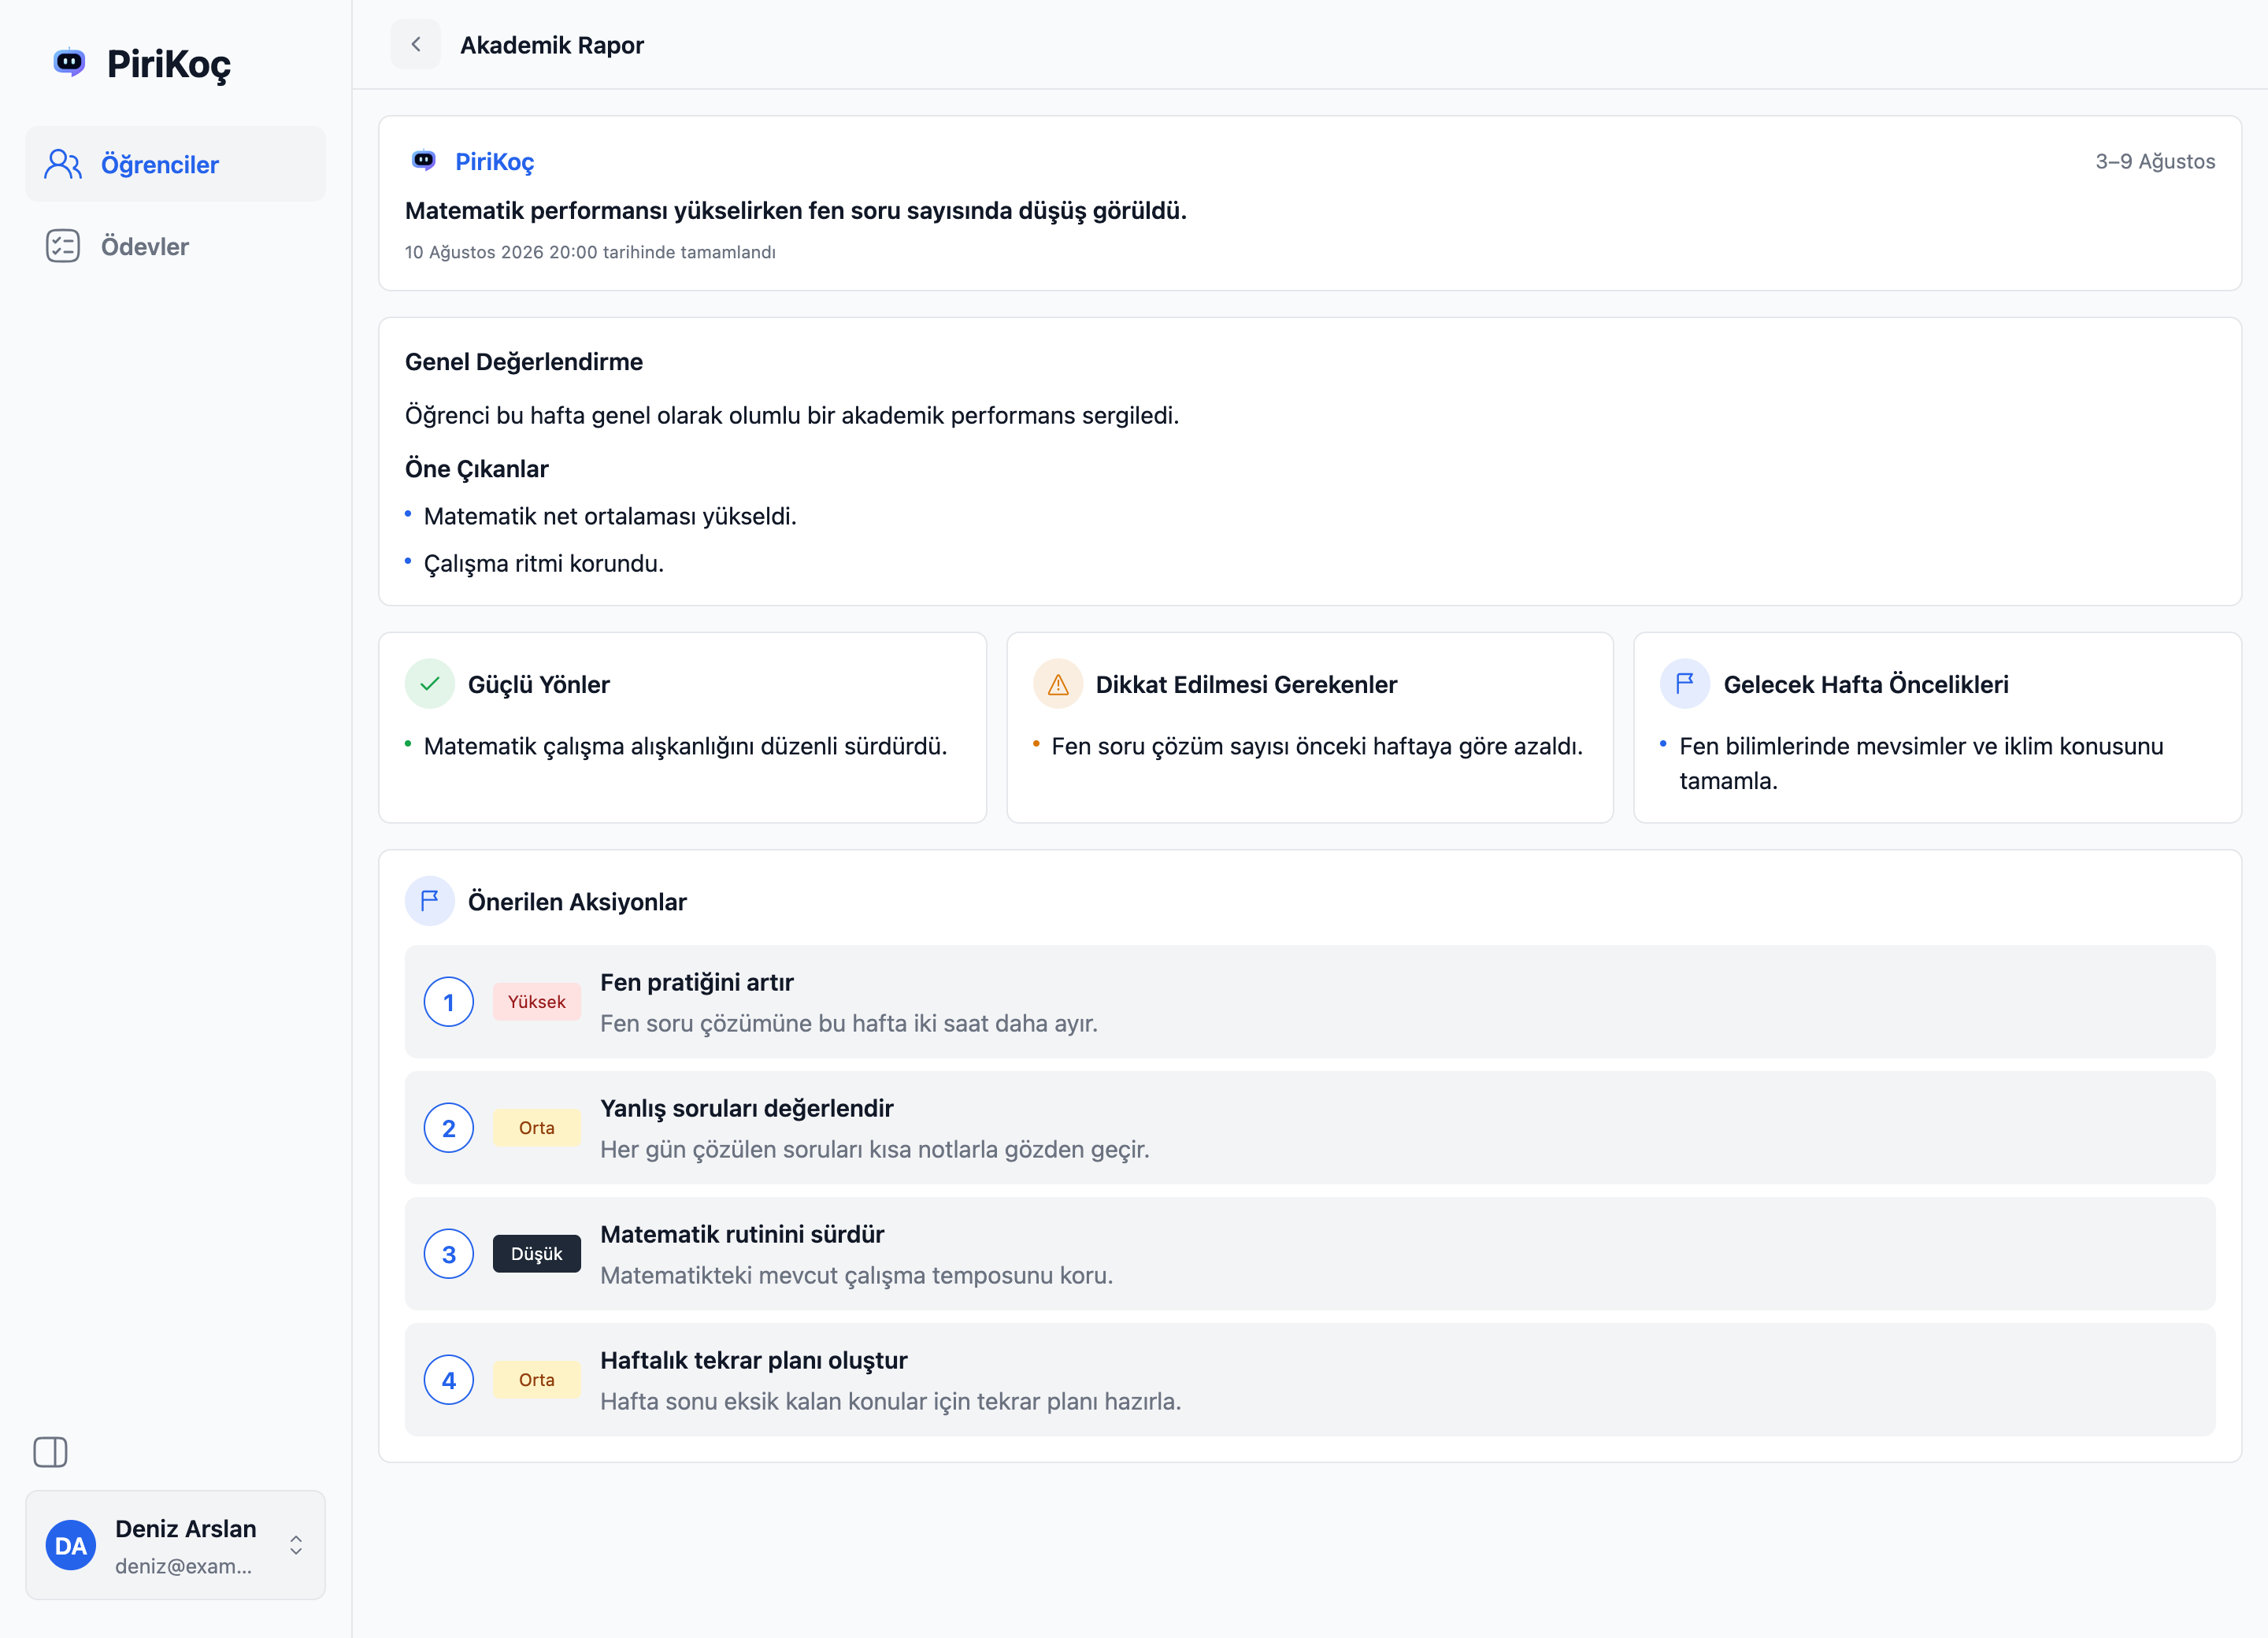This screenshot has height=1638, width=2268.
Task: Toggle the sidebar collapse panel icon
Action: tap(50, 1452)
